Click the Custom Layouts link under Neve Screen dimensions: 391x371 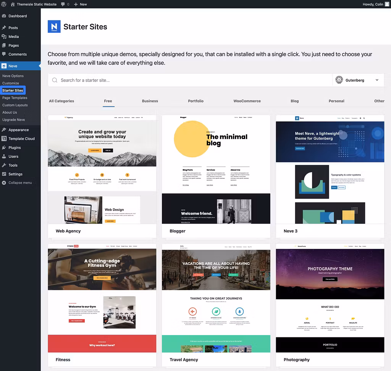(x=16, y=105)
